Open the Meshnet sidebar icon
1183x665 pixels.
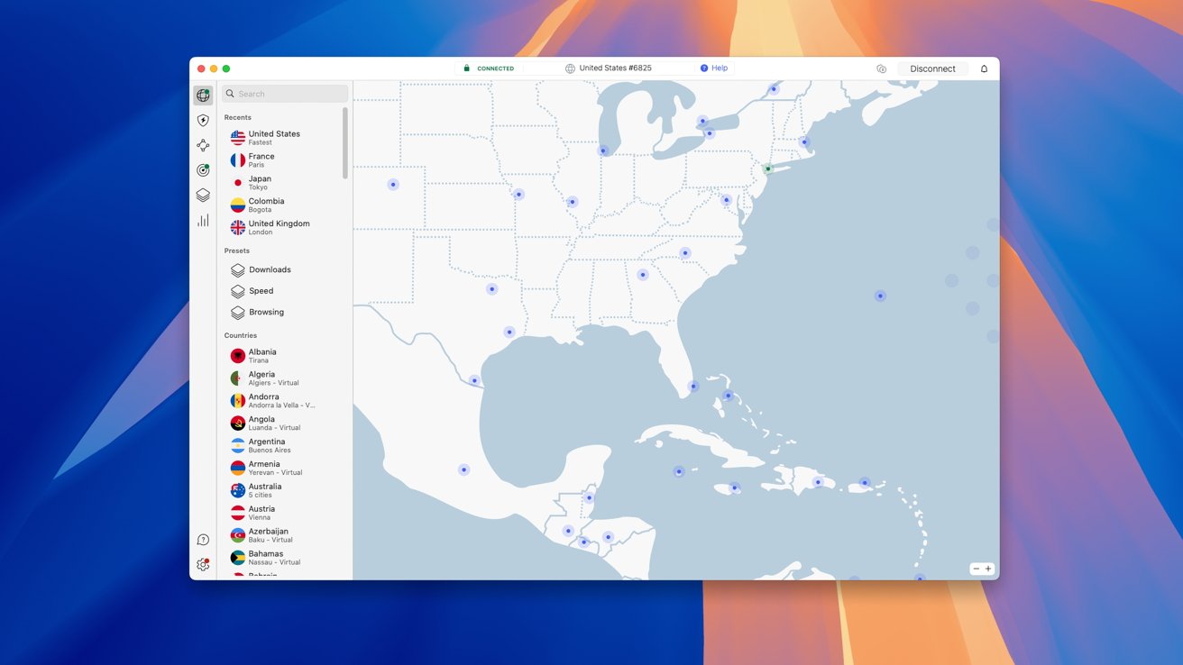click(x=203, y=145)
